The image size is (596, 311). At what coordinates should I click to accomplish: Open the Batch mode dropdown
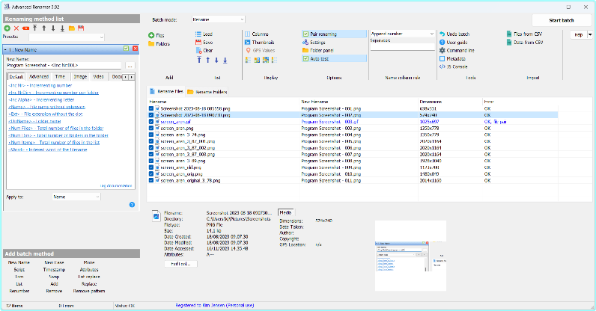coord(217,19)
